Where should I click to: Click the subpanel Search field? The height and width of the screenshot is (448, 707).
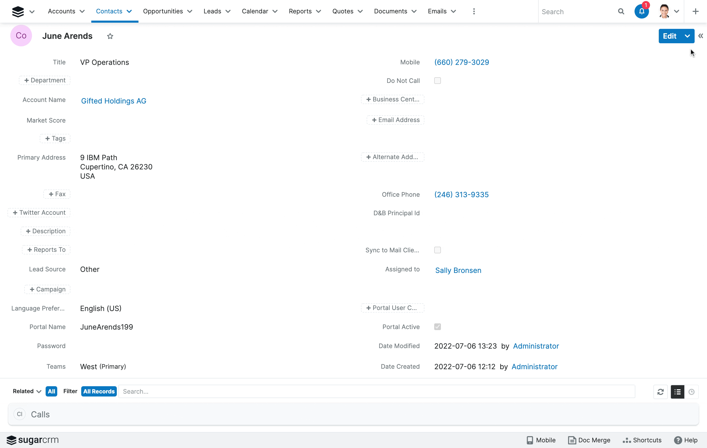(376, 391)
